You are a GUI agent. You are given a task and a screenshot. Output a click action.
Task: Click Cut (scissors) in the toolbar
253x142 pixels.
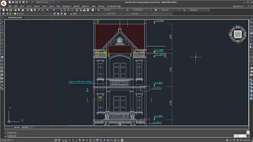pyautogui.click(x=28, y=10)
